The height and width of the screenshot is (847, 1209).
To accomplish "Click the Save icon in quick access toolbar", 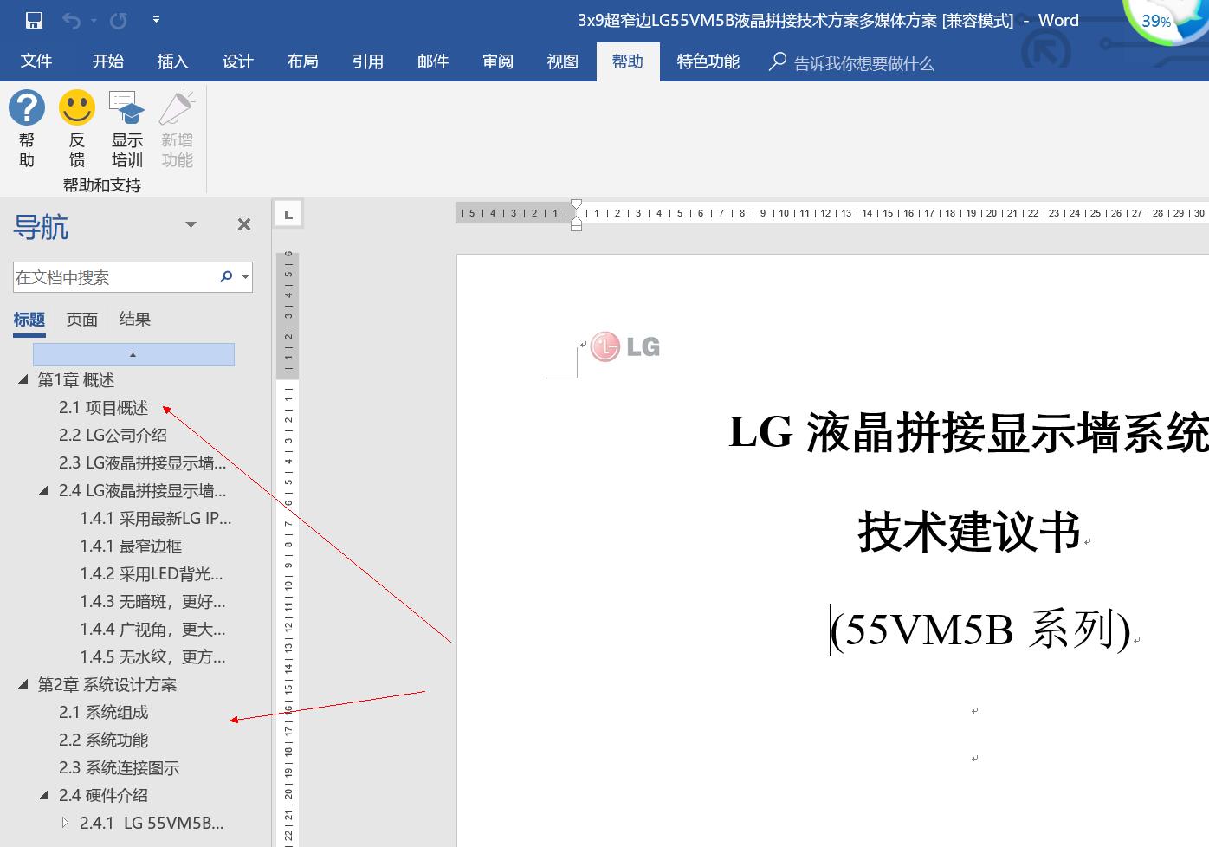I will [x=34, y=20].
